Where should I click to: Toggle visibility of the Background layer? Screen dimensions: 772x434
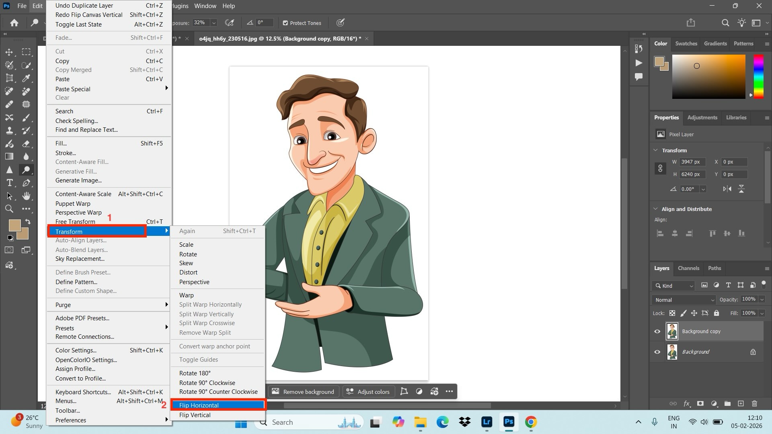[x=657, y=352]
